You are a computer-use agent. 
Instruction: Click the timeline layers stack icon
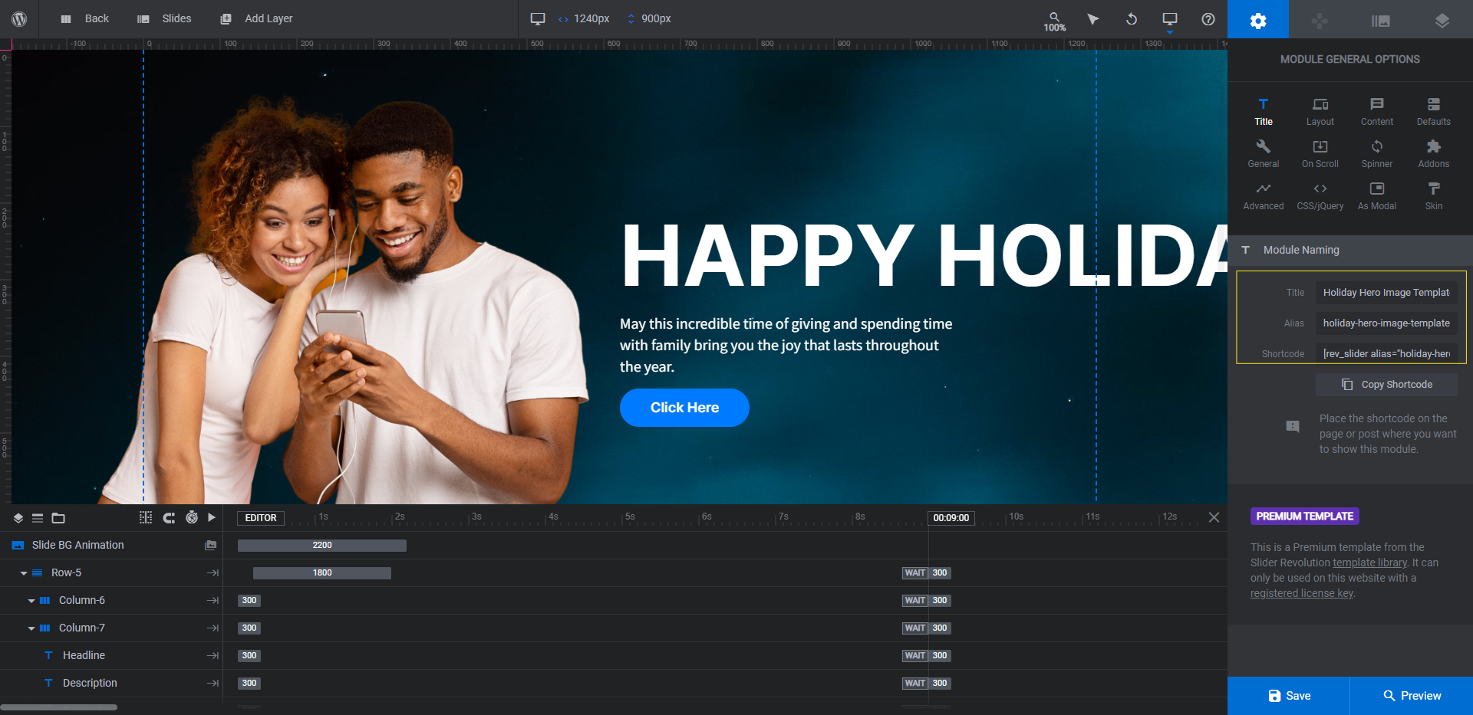pyautogui.click(x=18, y=518)
